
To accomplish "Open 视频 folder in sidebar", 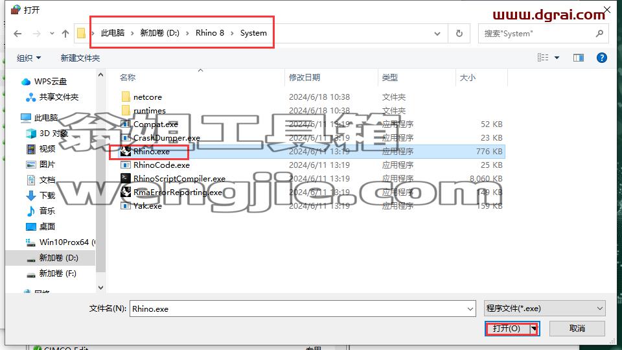I will (40, 149).
